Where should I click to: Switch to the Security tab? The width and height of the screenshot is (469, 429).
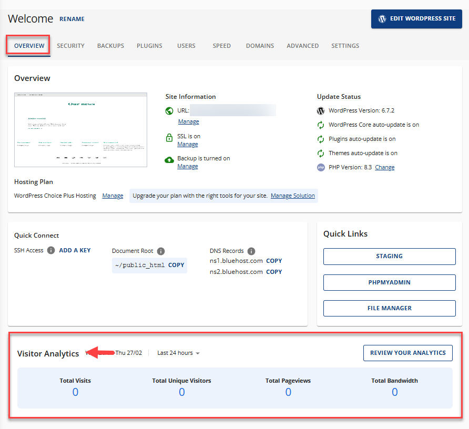coord(70,46)
